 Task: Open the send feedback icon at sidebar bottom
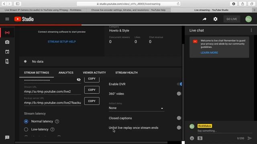coord(7,138)
